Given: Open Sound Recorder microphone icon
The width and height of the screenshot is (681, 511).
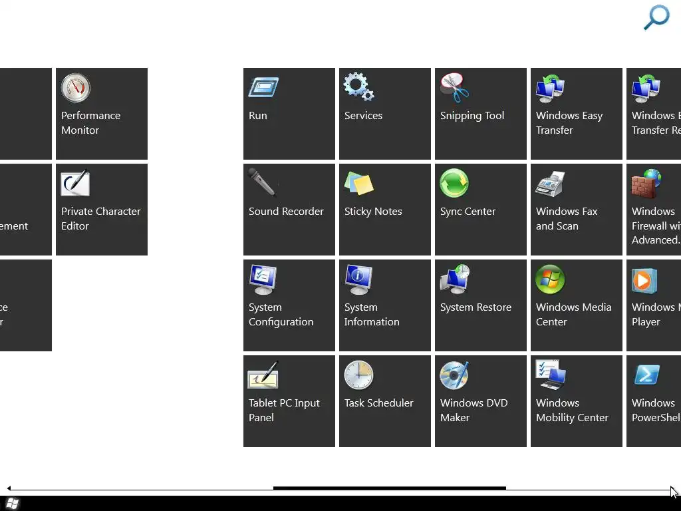Looking at the screenshot, I should (x=262, y=182).
